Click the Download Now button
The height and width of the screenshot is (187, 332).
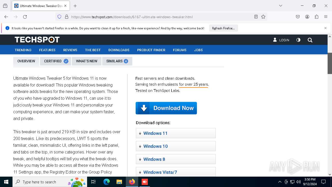[166, 108]
